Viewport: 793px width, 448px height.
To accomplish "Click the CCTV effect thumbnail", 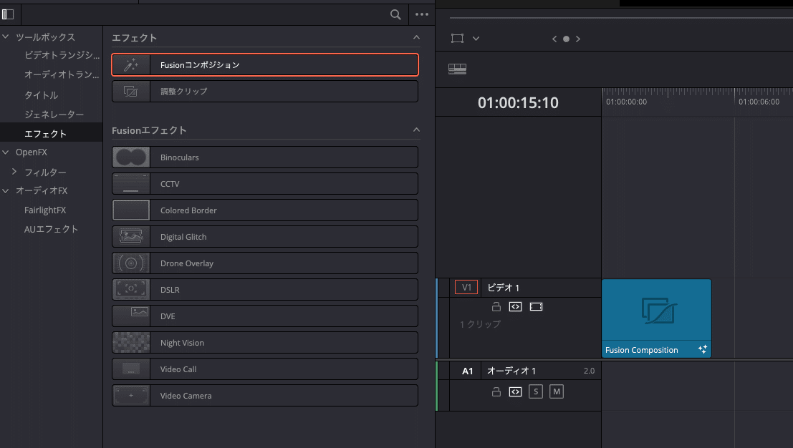I will (x=131, y=184).
